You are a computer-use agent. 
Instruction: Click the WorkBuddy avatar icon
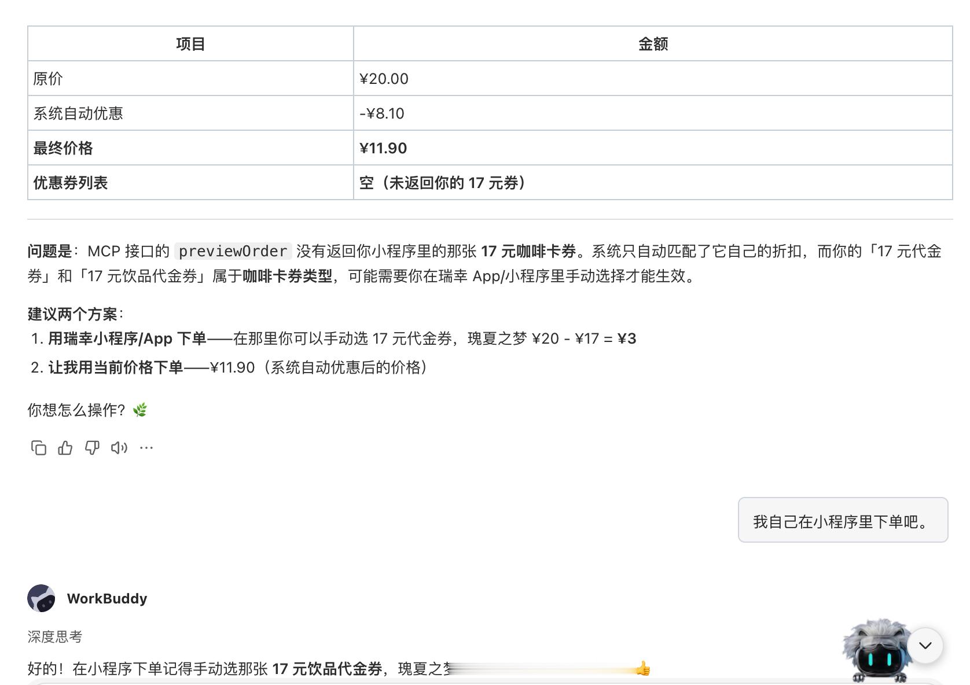pyautogui.click(x=41, y=598)
